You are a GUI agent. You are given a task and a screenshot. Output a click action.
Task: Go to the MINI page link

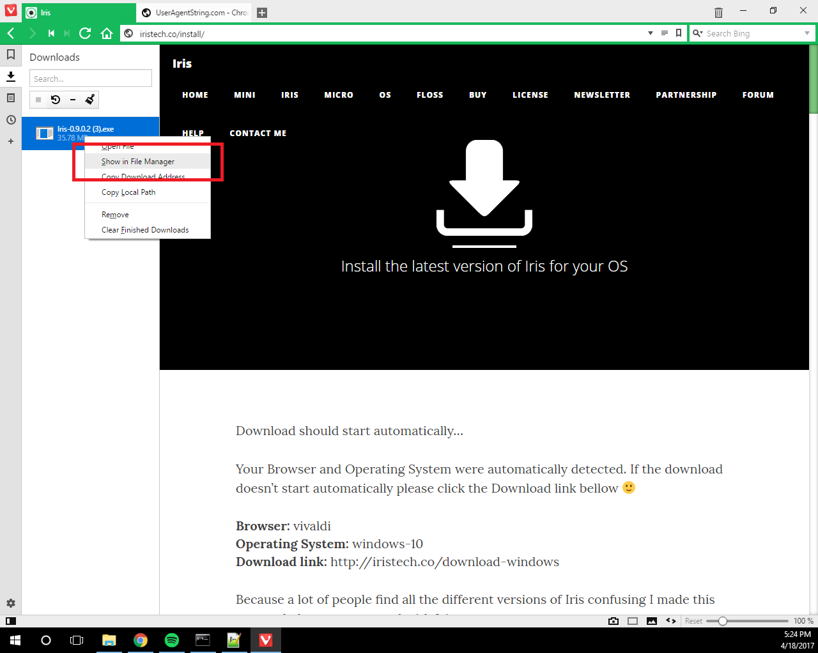click(x=245, y=95)
